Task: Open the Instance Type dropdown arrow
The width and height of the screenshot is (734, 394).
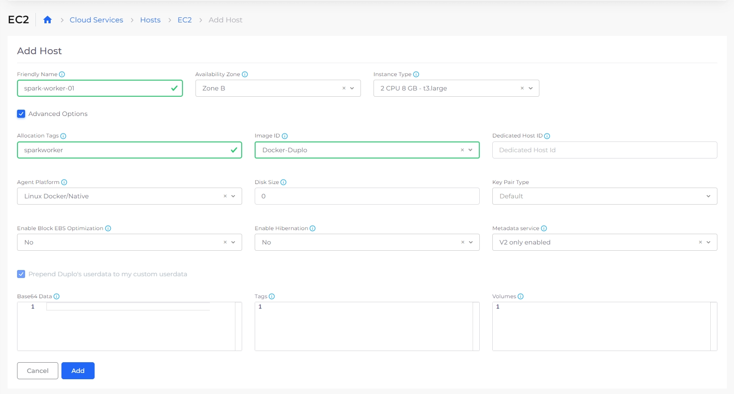Action: (530, 88)
